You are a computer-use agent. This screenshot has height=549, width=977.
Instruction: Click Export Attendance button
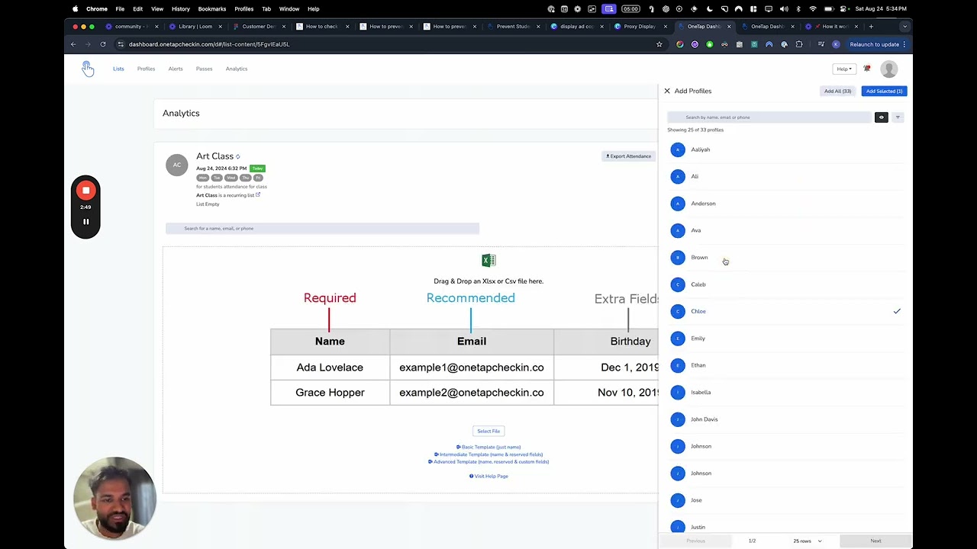(x=629, y=156)
